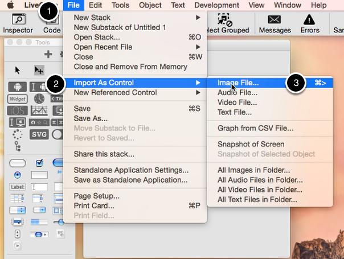Select the Run (browse) pointer tool
The width and height of the screenshot is (344, 259).
pyautogui.click(x=18, y=71)
